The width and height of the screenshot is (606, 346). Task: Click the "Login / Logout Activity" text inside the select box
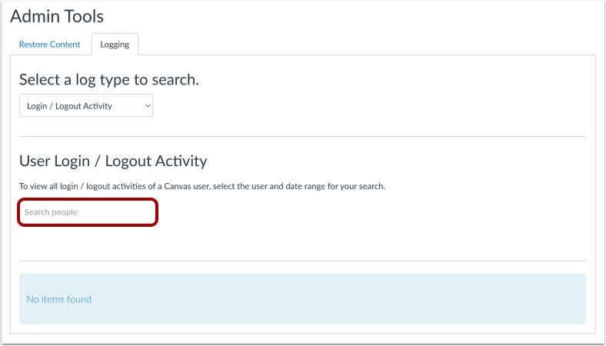point(69,106)
